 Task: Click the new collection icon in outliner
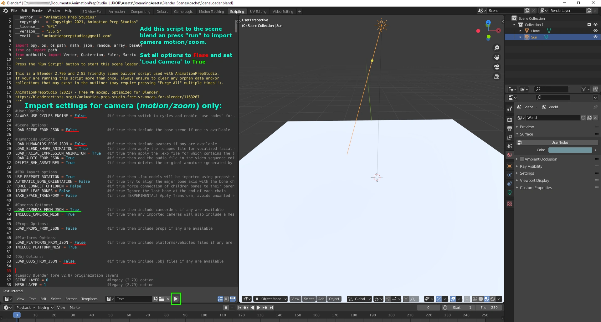point(595,89)
